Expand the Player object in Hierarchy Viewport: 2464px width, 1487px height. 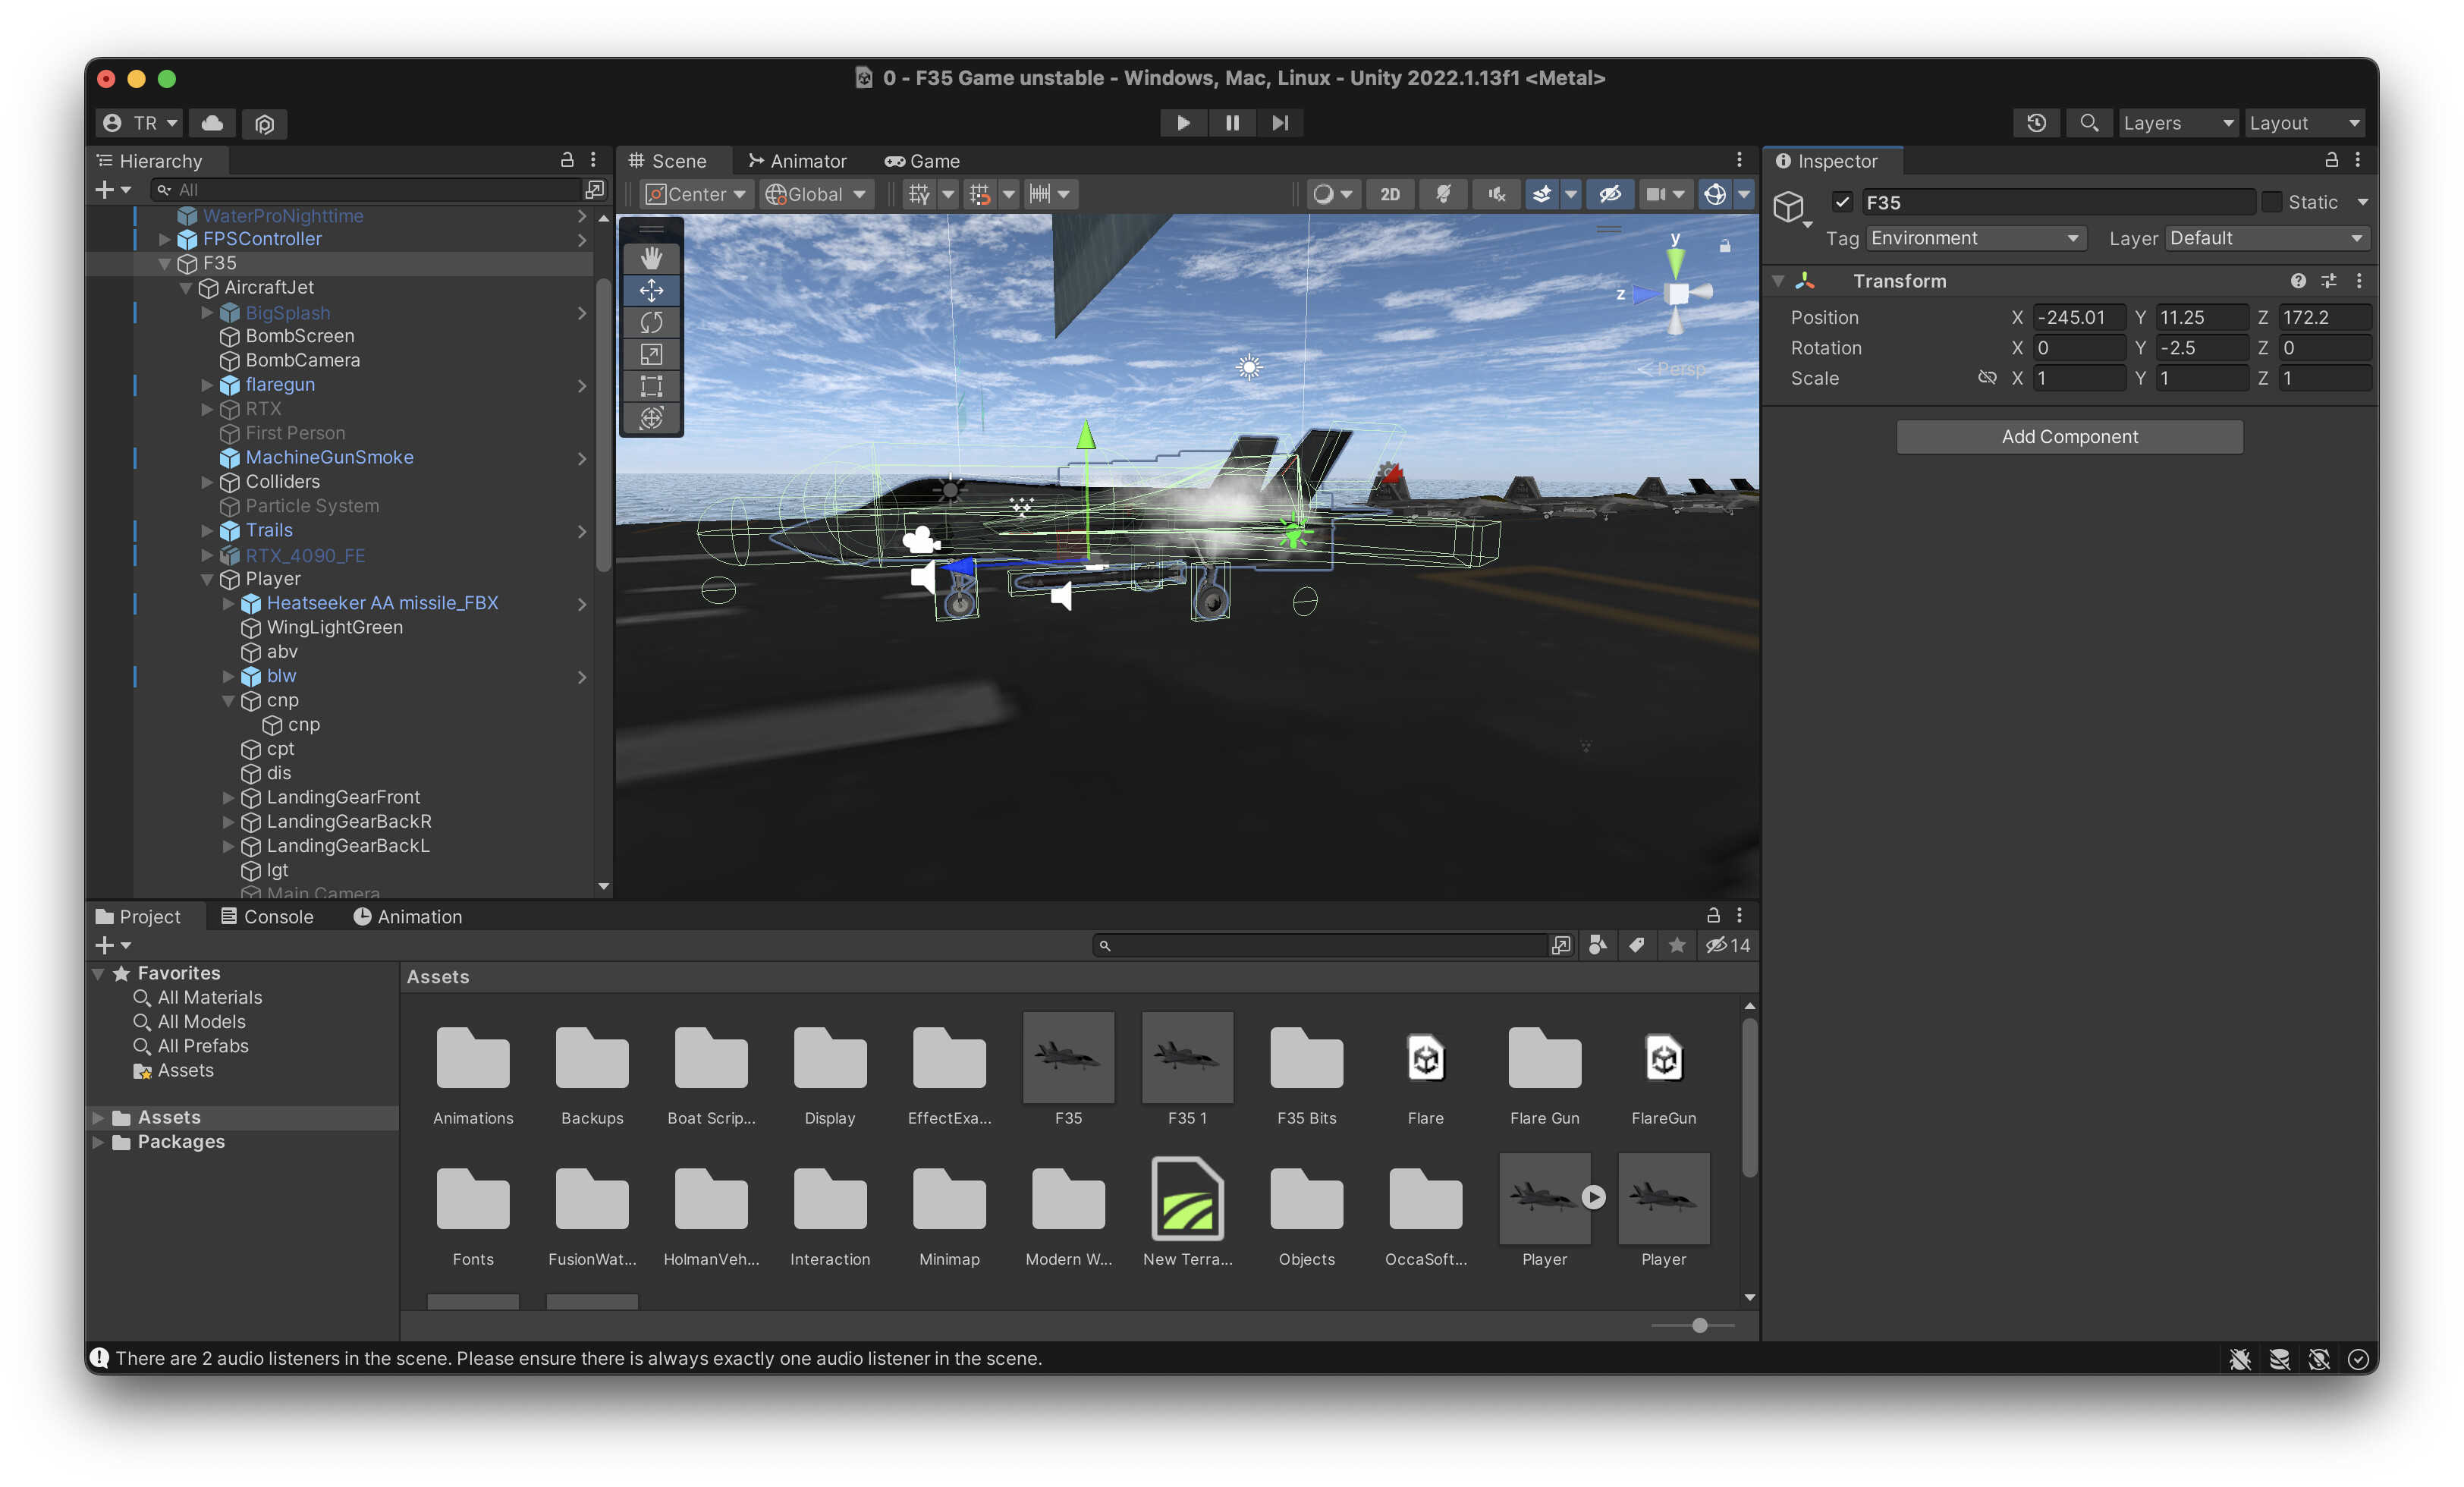tap(207, 578)
